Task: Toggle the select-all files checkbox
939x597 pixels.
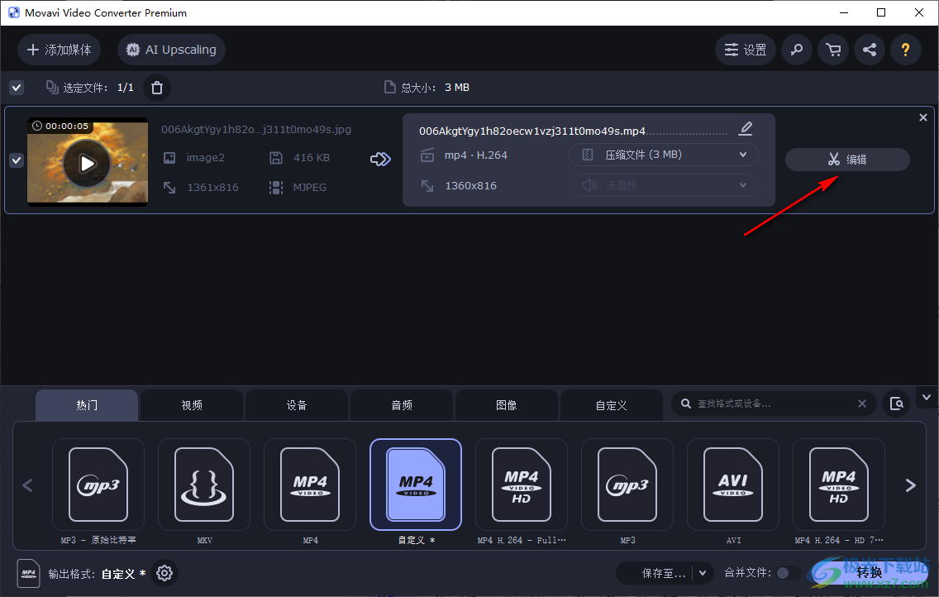Action: [17, 88]
